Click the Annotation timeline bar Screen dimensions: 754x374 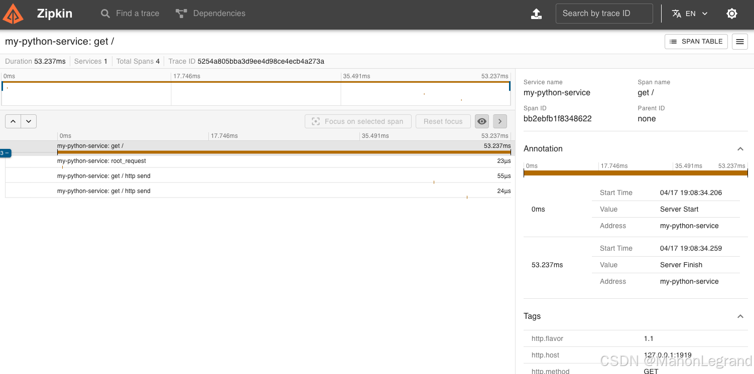pos(636,173)
